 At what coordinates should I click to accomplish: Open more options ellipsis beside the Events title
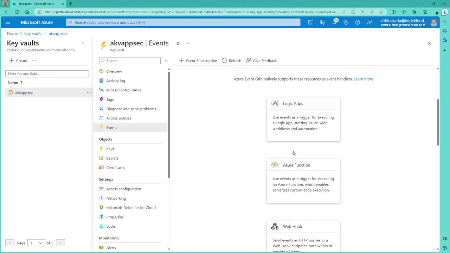click(x=187, y=44)
